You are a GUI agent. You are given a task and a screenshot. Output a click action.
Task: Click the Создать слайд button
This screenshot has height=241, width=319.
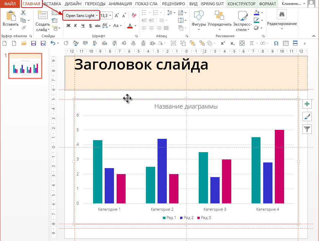[43, 20]
